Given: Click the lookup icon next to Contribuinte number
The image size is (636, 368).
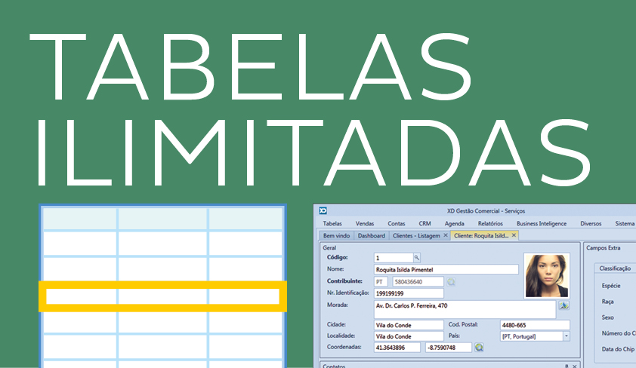Looking at the screenshot, I should point(451,281).
